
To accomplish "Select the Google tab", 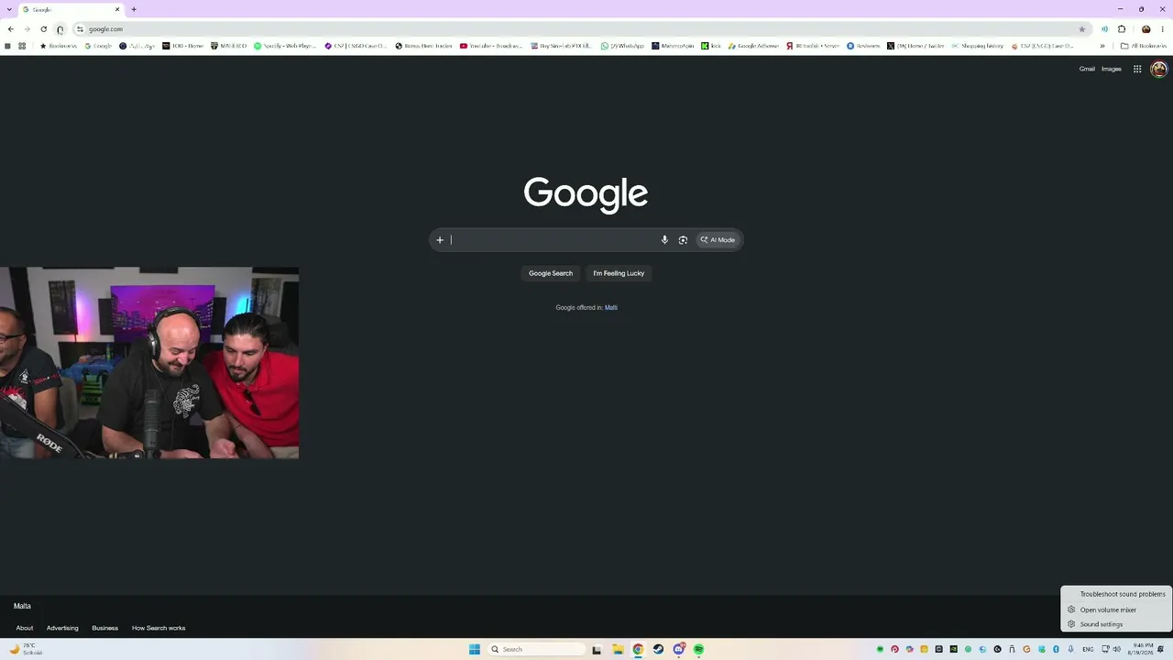I will [71, 9].
